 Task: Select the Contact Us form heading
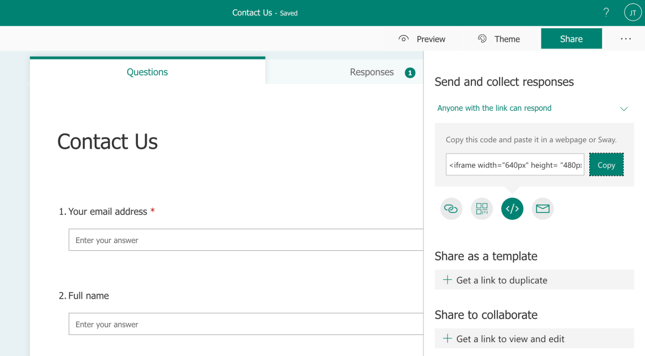tap(108, 142)
